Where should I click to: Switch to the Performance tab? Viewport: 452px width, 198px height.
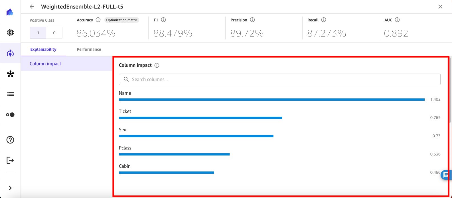coord(89,49)
